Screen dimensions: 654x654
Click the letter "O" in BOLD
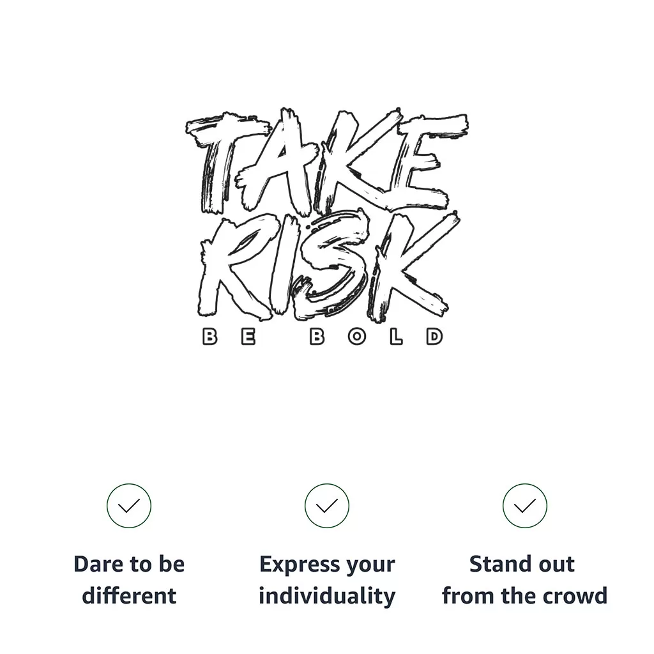[357, 337]
